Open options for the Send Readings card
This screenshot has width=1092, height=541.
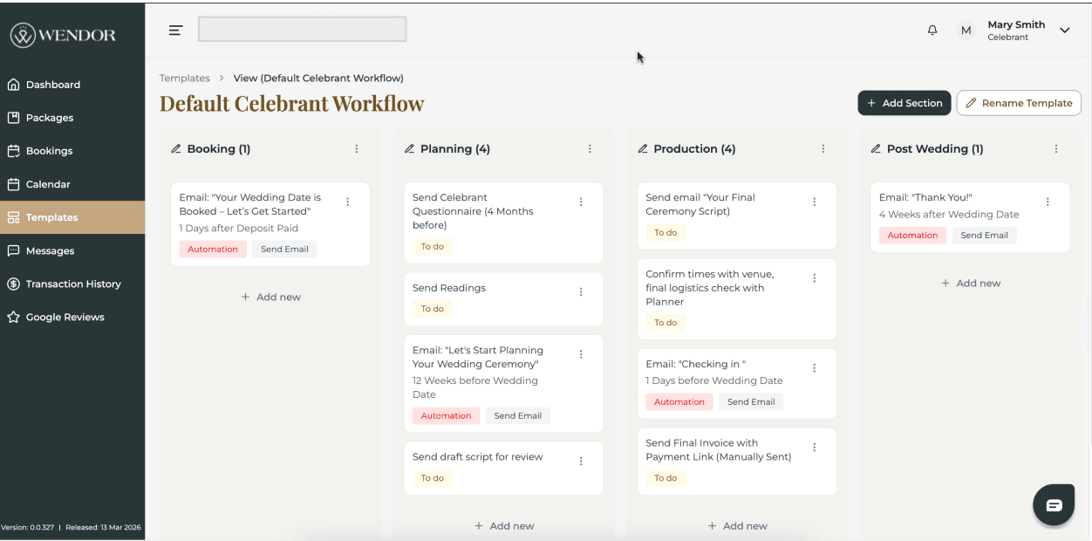click(581, 291)
